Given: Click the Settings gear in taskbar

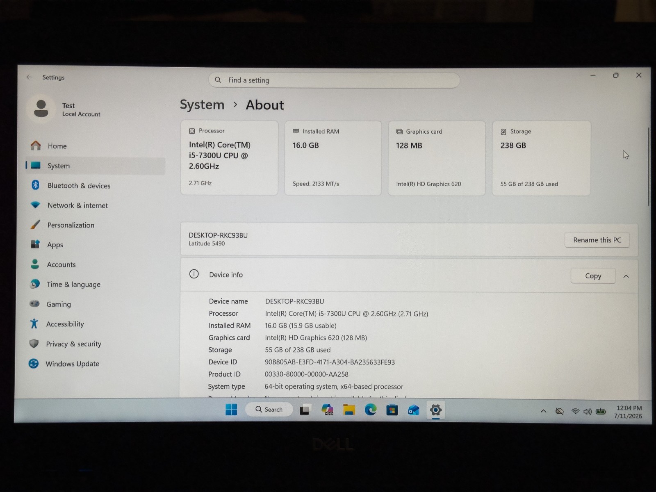Looking at the screenshot, I should coord(435,410).
